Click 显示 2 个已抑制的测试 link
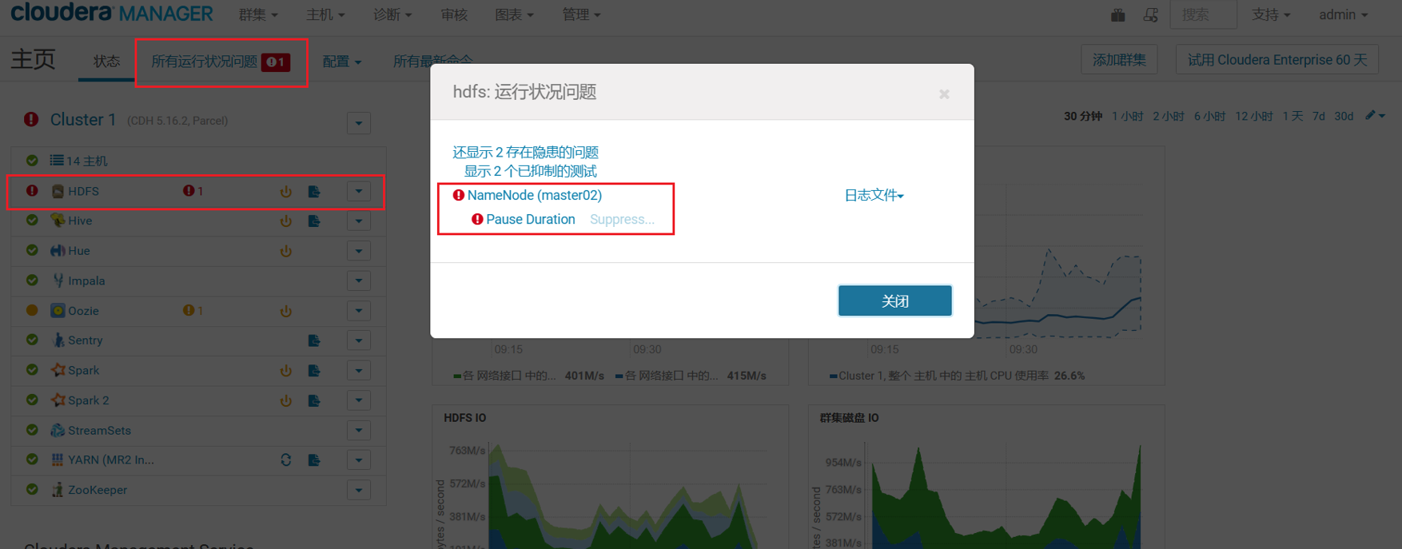Screen dimensions: 1402x549 (x=530, y=171)
